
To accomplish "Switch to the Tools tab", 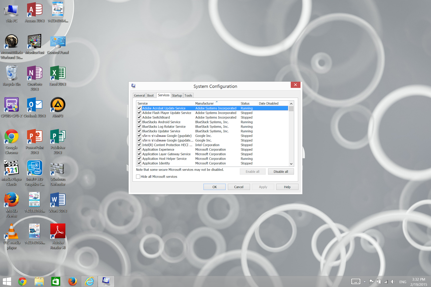I will 188,96.
